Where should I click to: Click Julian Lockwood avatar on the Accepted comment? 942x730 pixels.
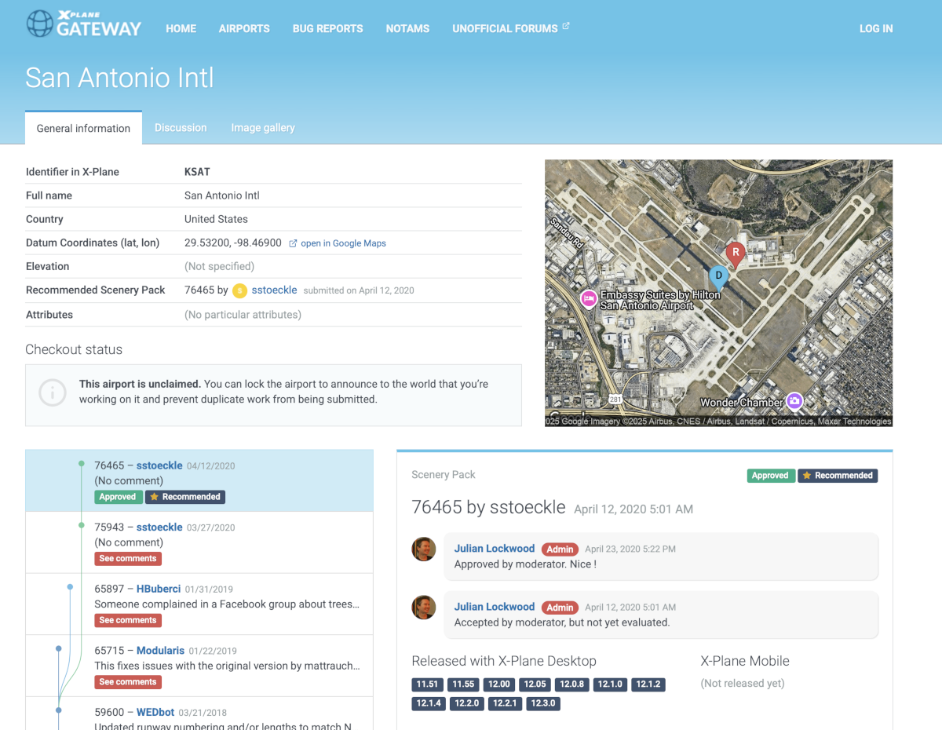point(424,608)
